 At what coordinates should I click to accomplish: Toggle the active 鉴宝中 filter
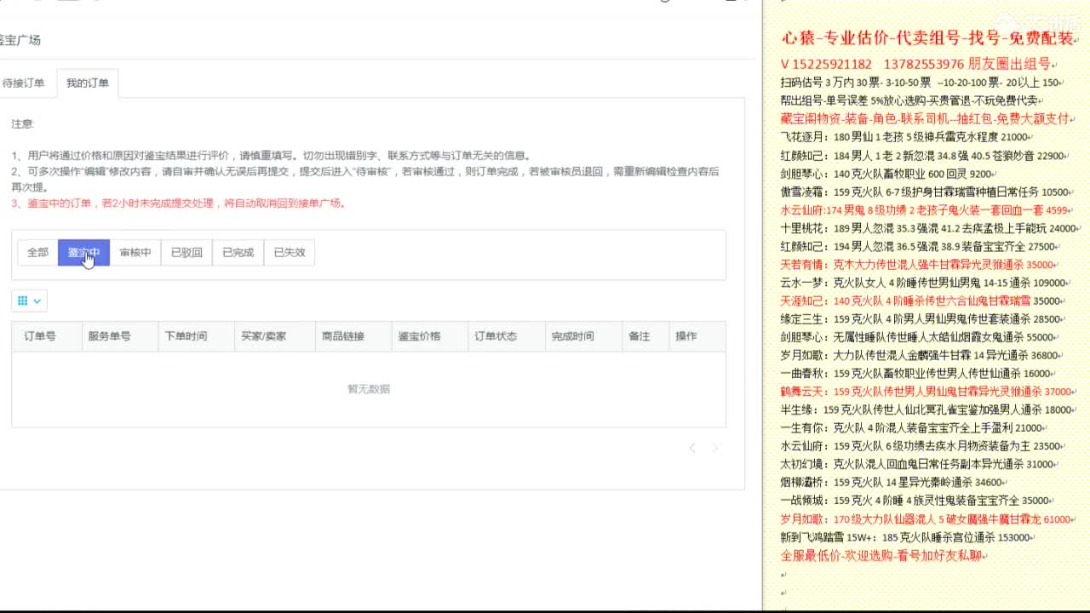tap(84, 252)
